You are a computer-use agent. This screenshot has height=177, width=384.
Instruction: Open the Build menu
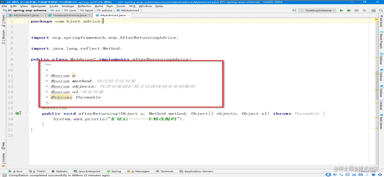pyautogui.click(x=99, y=6)
